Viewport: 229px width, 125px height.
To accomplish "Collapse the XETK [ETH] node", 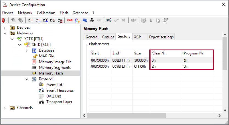I will (x=12, y=39).
